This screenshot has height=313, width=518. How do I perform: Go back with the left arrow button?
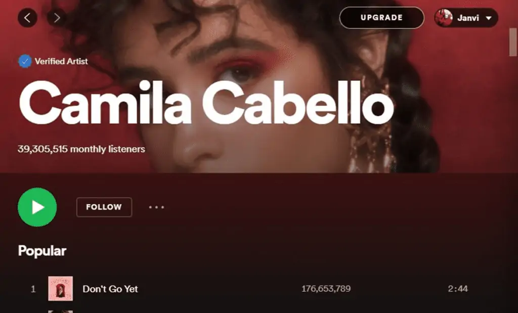click(x=27, y=18)
